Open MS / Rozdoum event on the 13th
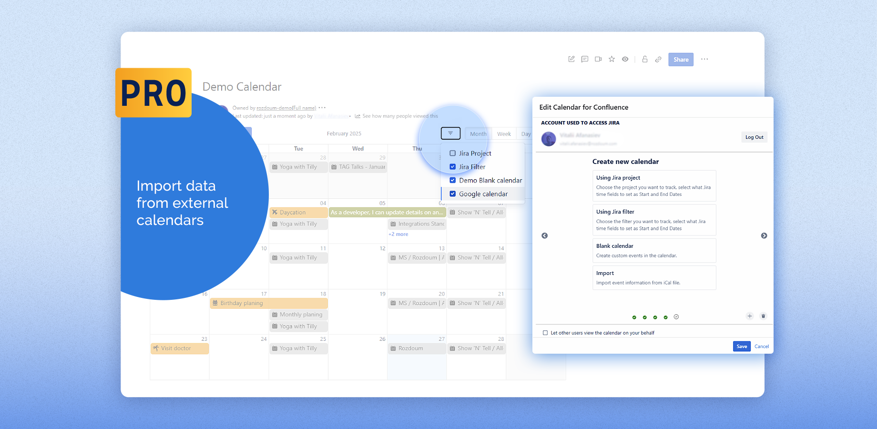 click(x=417, y=258)
